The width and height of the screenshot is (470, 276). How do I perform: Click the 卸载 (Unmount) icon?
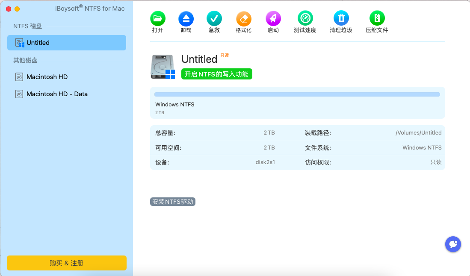186,18
